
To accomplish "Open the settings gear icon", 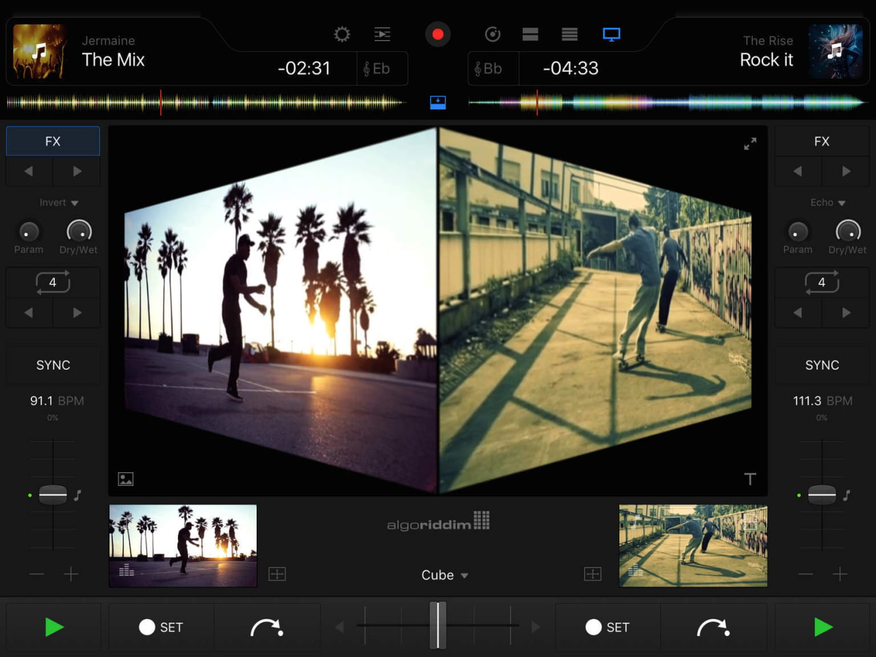I will 342,34.
